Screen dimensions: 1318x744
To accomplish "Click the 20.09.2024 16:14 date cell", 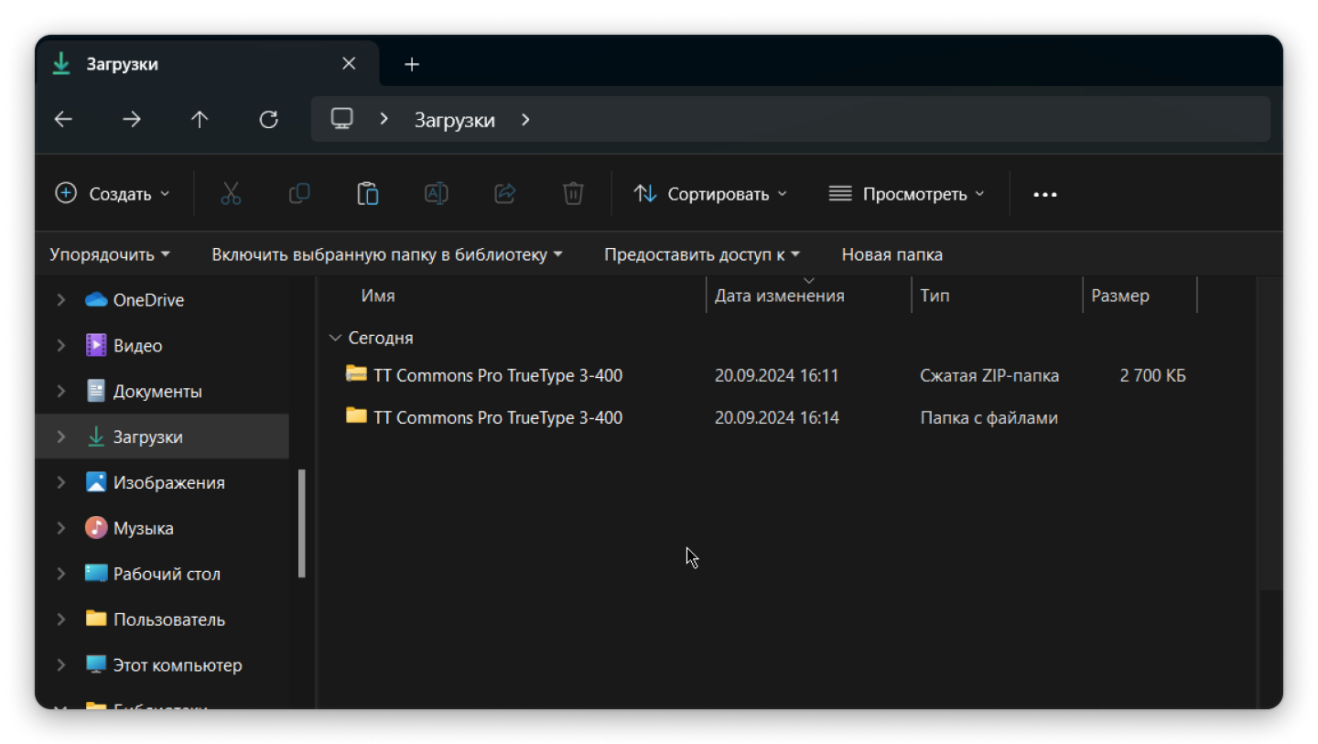I will tap(776, 417).
